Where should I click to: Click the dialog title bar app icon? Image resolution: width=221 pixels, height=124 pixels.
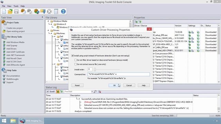(71, 30)
